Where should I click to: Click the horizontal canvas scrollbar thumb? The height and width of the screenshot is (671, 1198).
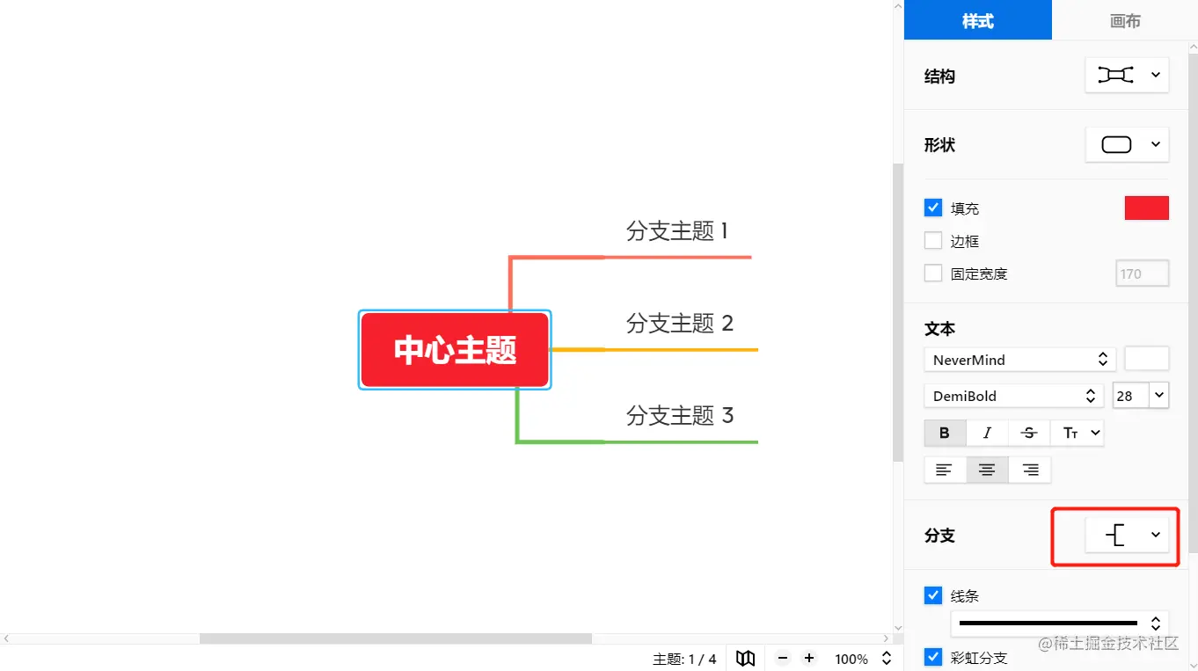(396, 638)
